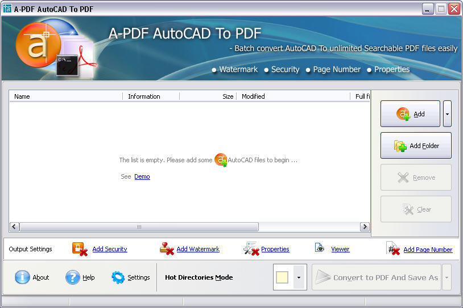
Task: Click the Properties tools icon
Action: (251, 249)
